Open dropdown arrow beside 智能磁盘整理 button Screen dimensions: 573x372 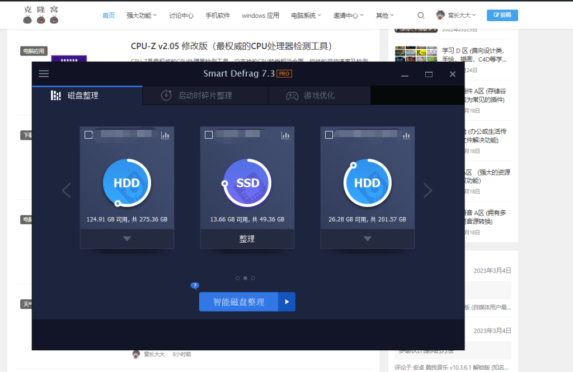coord(287,302)
